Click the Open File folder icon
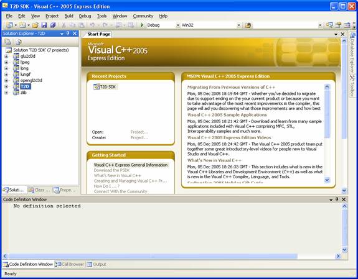The width and height of the screenshot is (358, 279). [x=35, y=25]
